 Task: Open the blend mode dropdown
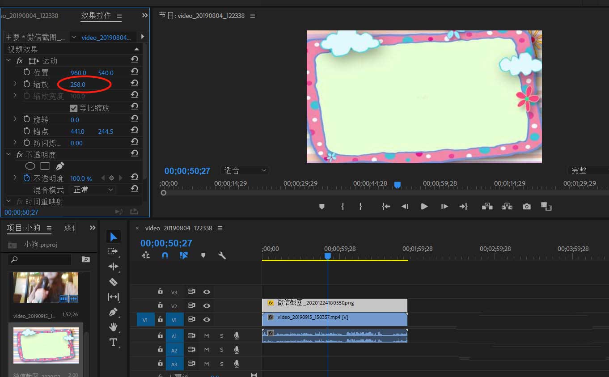93,190
